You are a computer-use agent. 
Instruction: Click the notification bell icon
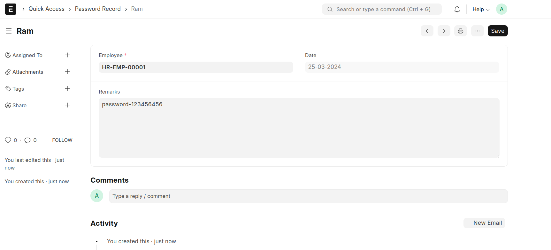[x=457, y=9]
